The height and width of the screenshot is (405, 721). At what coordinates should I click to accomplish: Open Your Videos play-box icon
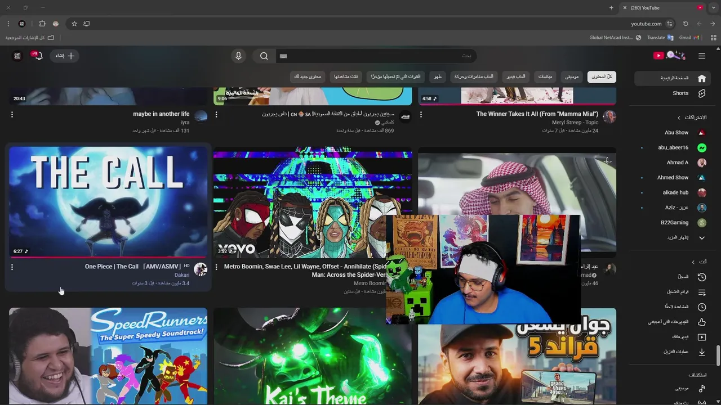[702, 337]
